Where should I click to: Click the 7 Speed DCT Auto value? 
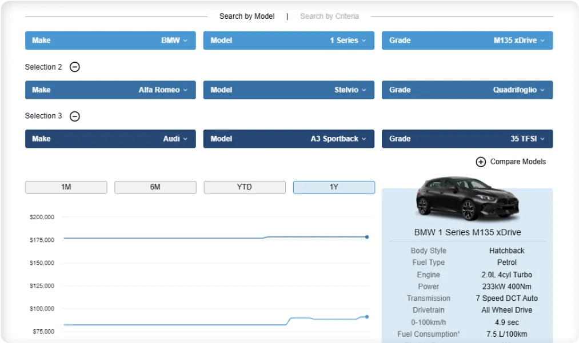[506, 298]
